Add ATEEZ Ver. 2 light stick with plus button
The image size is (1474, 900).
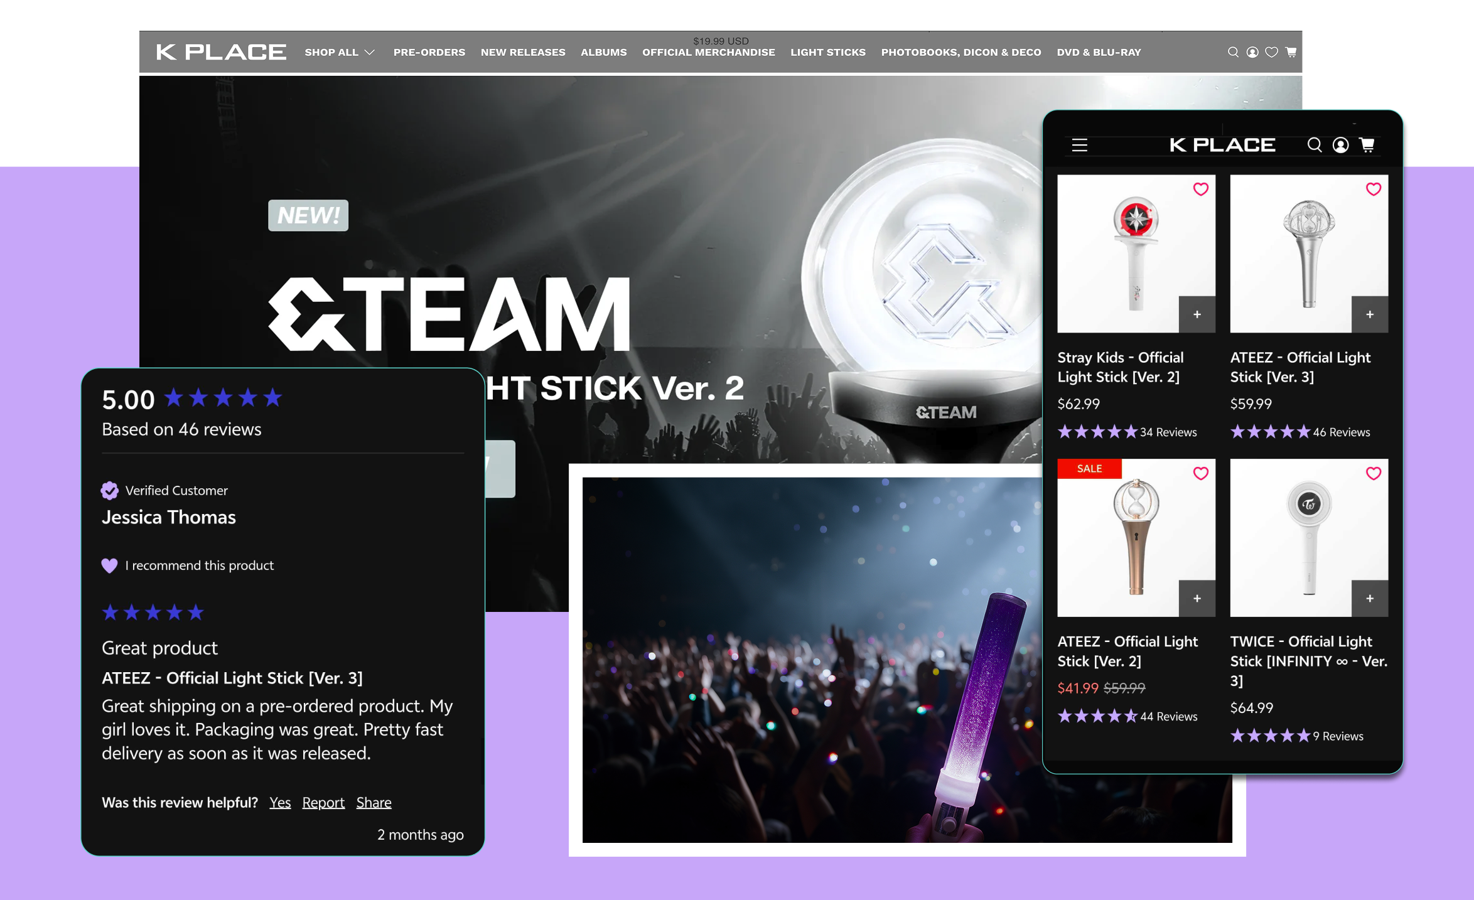coord(1197,599)
